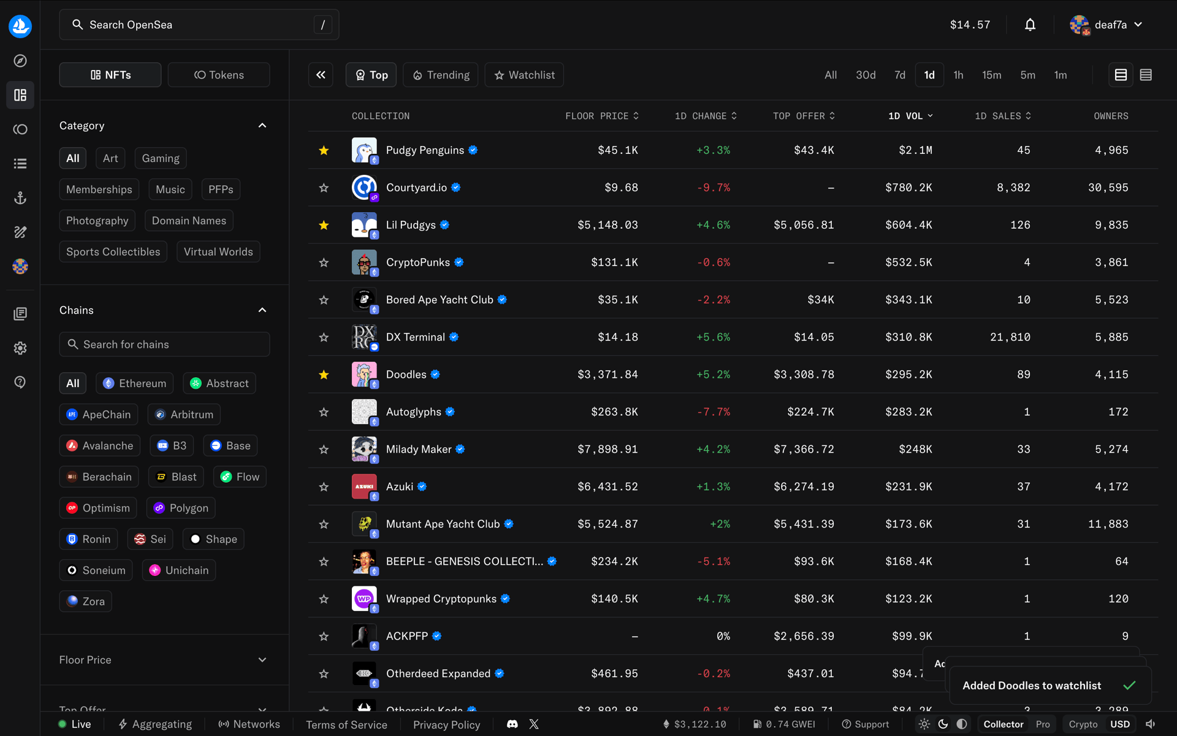Switch to Pro mode in footer
Screen dimensions: 1177x736
[x=1043, y=724]
